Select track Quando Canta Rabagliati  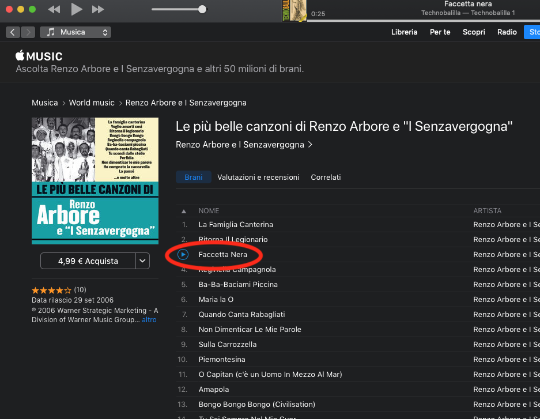[x=241, y=314]
